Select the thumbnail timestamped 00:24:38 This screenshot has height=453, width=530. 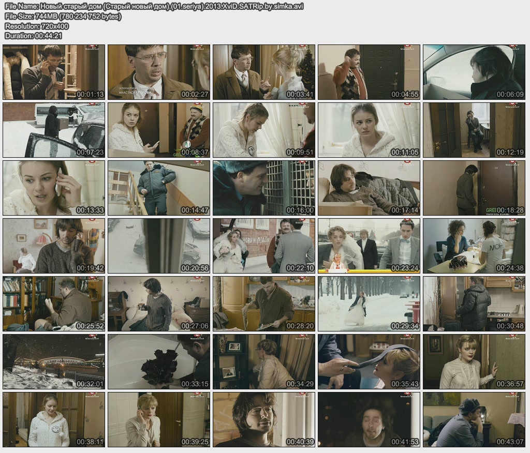click(474, 246)
